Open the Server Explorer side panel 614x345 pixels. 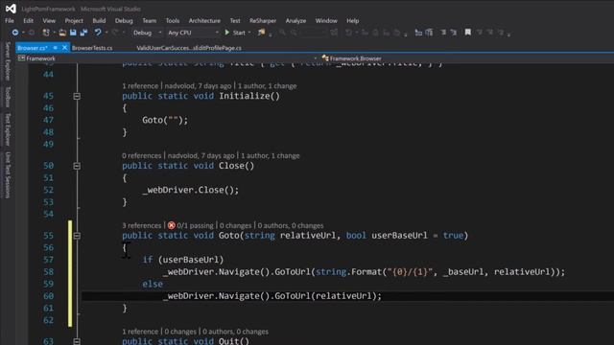8,60
